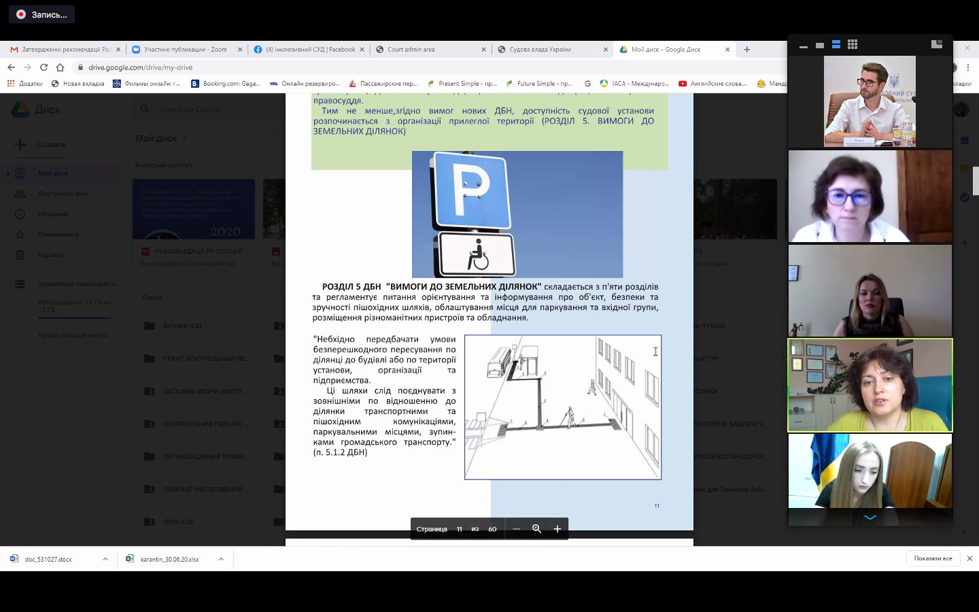Click the browser back arrow
Image resolution: width=979 pixels, height=612 pixels.
[11, 67]
